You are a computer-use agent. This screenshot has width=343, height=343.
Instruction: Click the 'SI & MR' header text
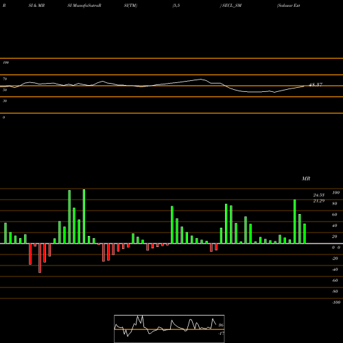[x=36, y=5]
